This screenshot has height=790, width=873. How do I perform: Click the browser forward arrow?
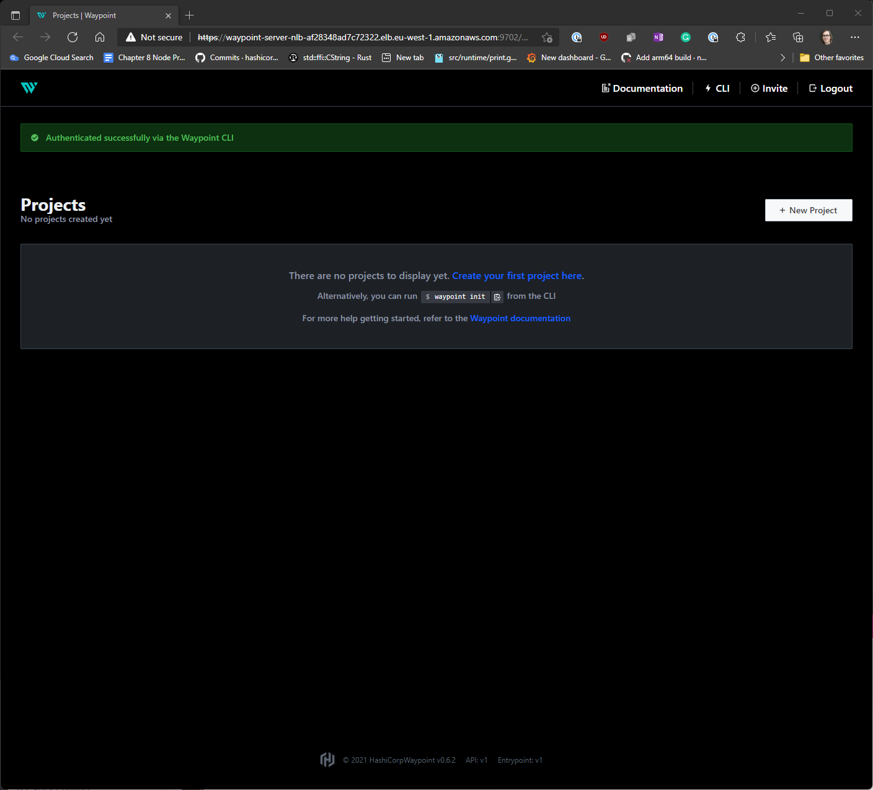(45, 37)
